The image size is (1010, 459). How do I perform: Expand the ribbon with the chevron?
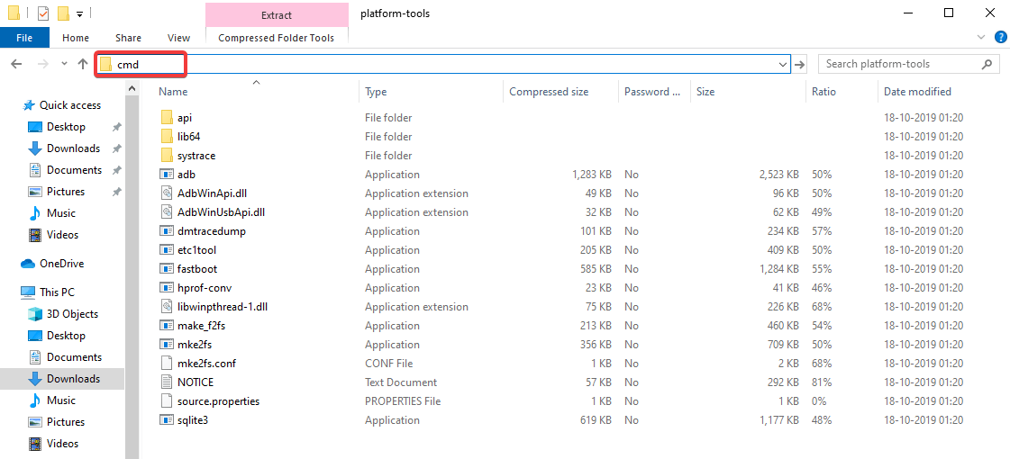(x=982, y=37)
